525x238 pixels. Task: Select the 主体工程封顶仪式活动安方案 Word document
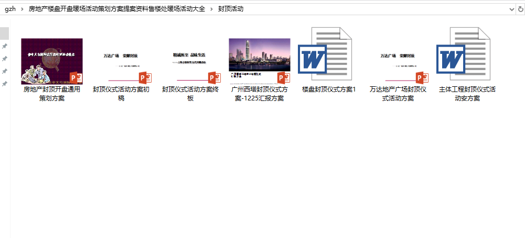(467, 58)
